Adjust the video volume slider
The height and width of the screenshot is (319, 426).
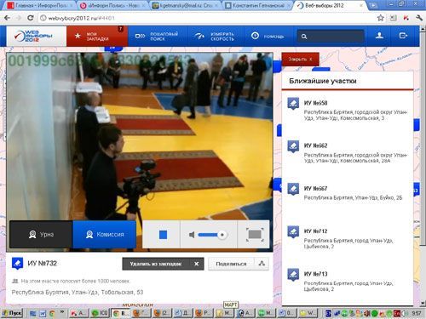coord(211,235)
